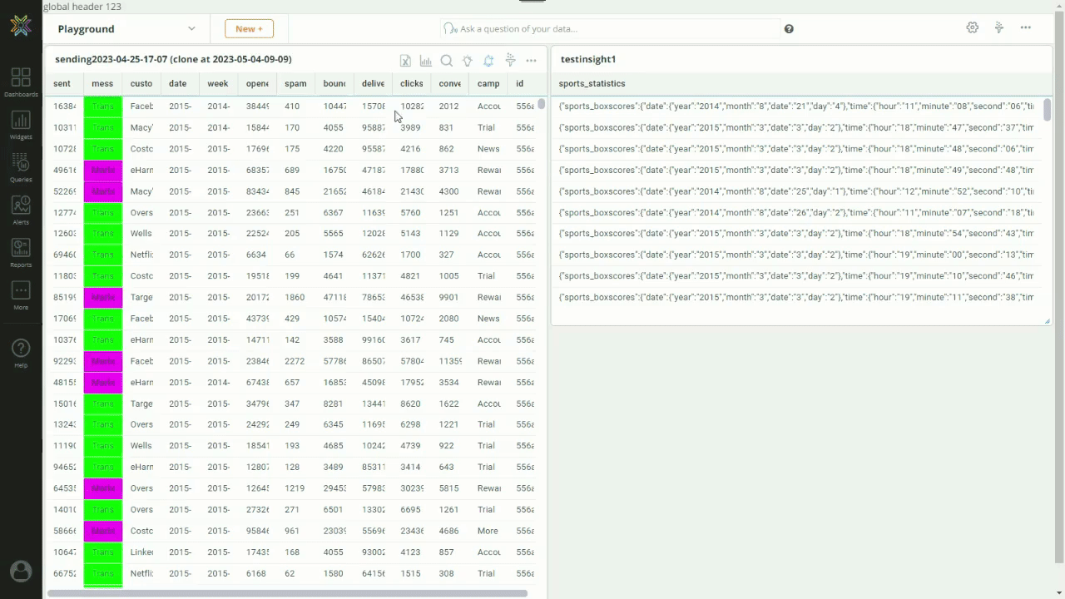Open the Dashboards section in the sidebar
Image resolution: width=1065 pixels, height=599 pixels.
point(21,79)
